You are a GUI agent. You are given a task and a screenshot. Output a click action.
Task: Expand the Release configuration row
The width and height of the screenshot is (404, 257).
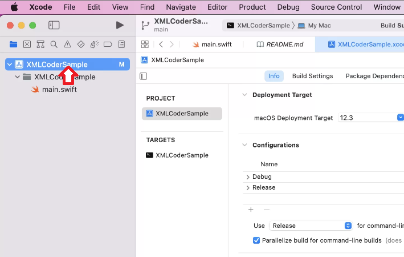tap(248, 188)
